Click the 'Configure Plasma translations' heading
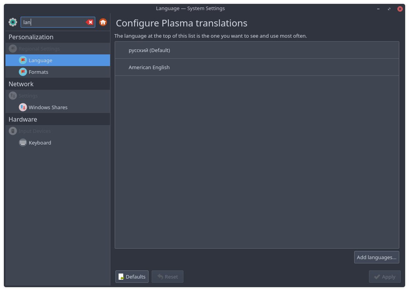 [x=182, y=23]
